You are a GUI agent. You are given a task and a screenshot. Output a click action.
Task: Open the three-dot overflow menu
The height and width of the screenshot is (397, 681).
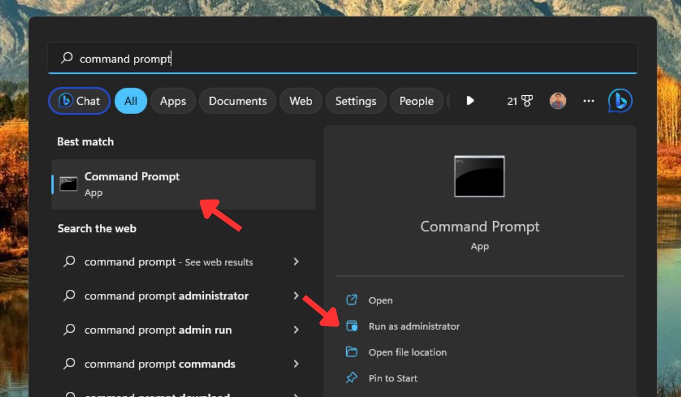pyautogui.click(x=588, y=100)
